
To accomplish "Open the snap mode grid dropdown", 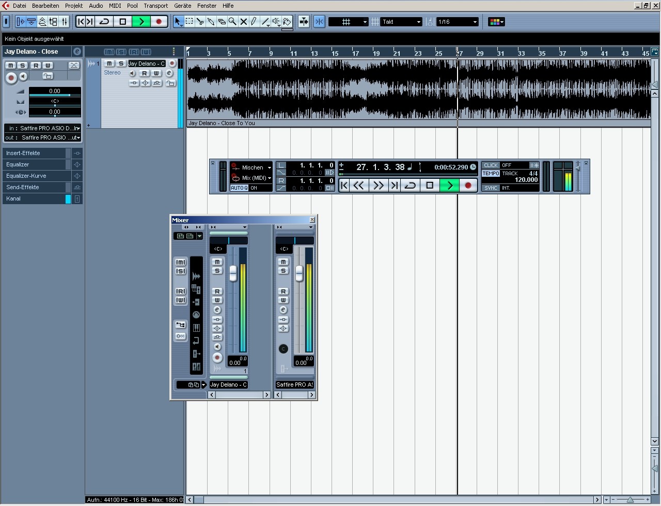I will tap(348, 22).
